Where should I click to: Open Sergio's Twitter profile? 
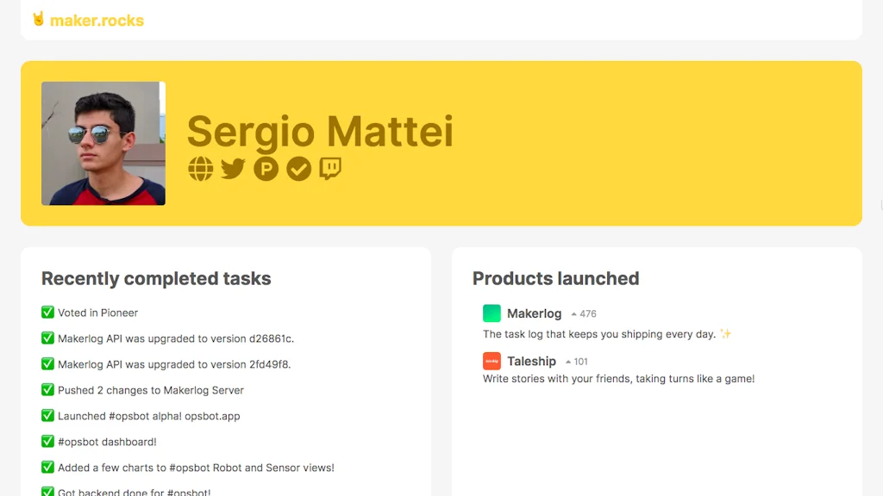233,169
